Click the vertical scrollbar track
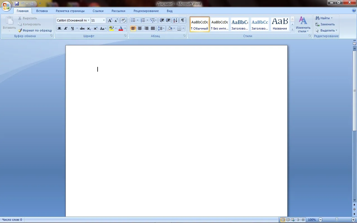357x223 pixels. [354, 164]
